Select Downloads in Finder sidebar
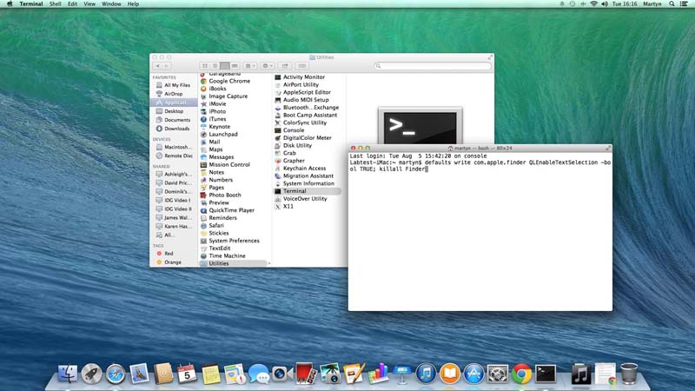The width and height of the screenshot is (695, 391). pyautogui.click(x=173, y=129)
